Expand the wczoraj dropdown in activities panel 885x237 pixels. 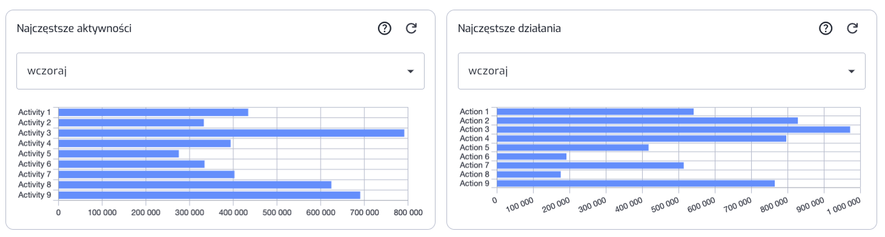[x=220, y=71]
